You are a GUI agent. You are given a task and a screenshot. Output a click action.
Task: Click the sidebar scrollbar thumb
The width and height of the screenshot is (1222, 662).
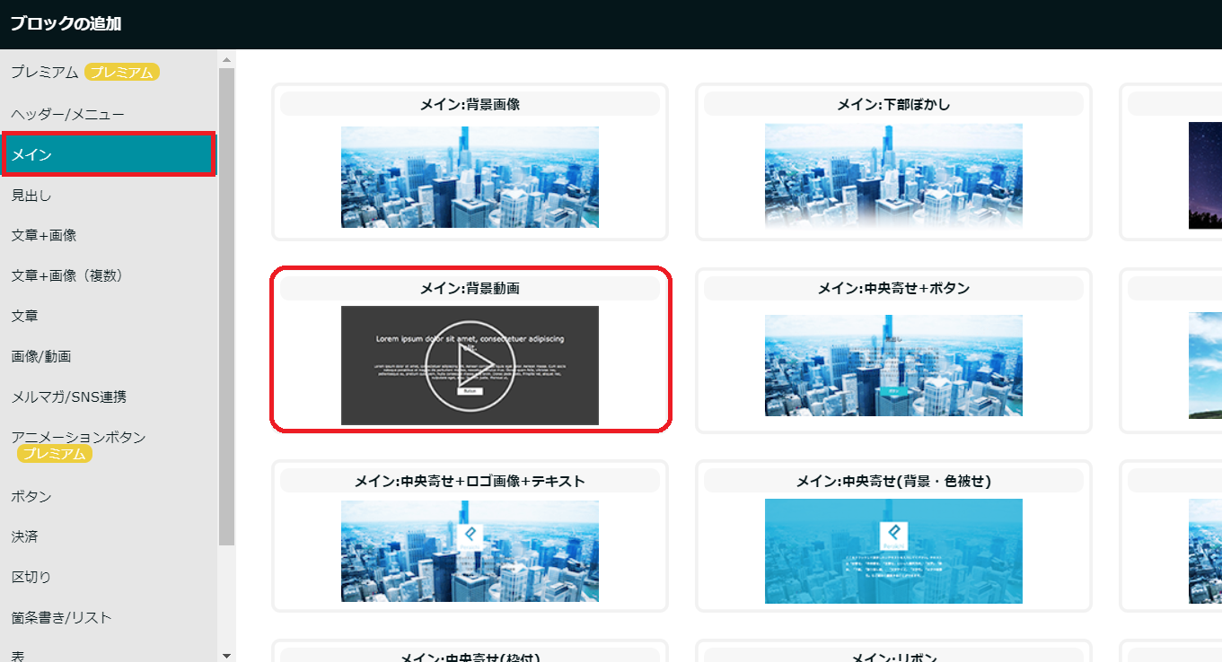tap(226, 306)
